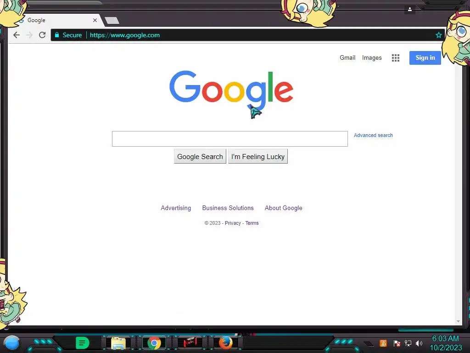Open the Advertising link
The image size is (470, 353).
(x=176, y=208)
